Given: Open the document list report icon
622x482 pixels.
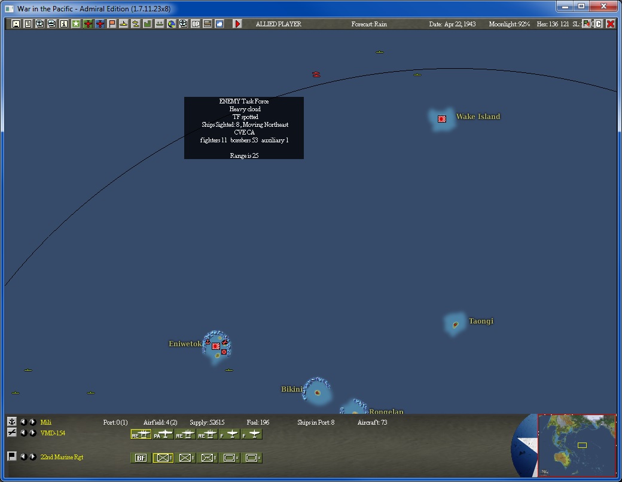Looking at the screenshot, I should pyautogui.click(x=28, y=24).
